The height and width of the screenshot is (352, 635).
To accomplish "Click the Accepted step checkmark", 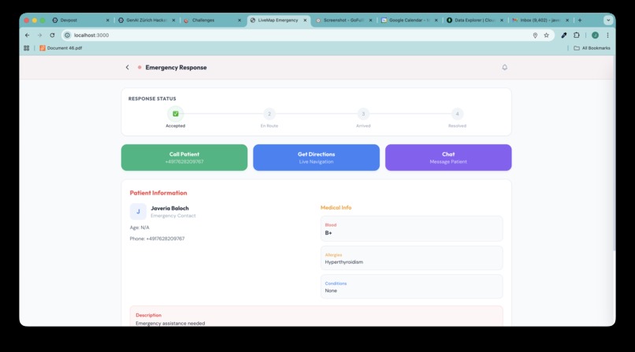I will (x=176, y=113).
